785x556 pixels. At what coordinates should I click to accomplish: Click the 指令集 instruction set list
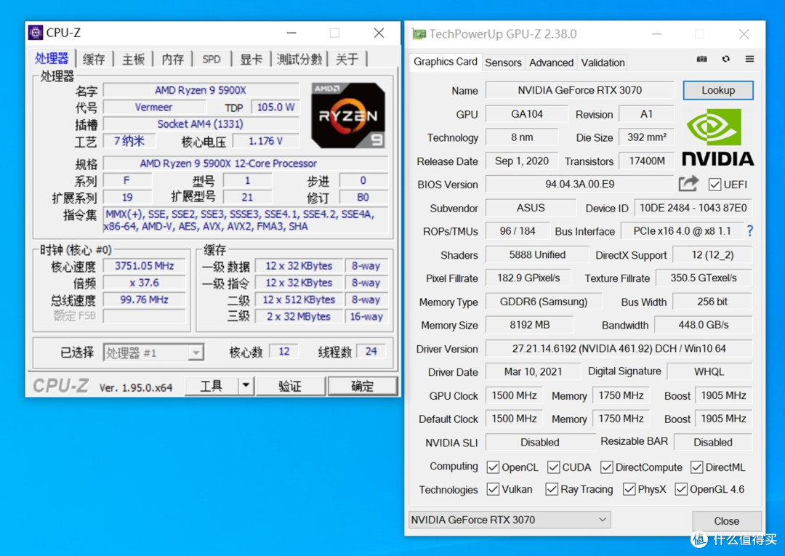click(x=246, y=220)
